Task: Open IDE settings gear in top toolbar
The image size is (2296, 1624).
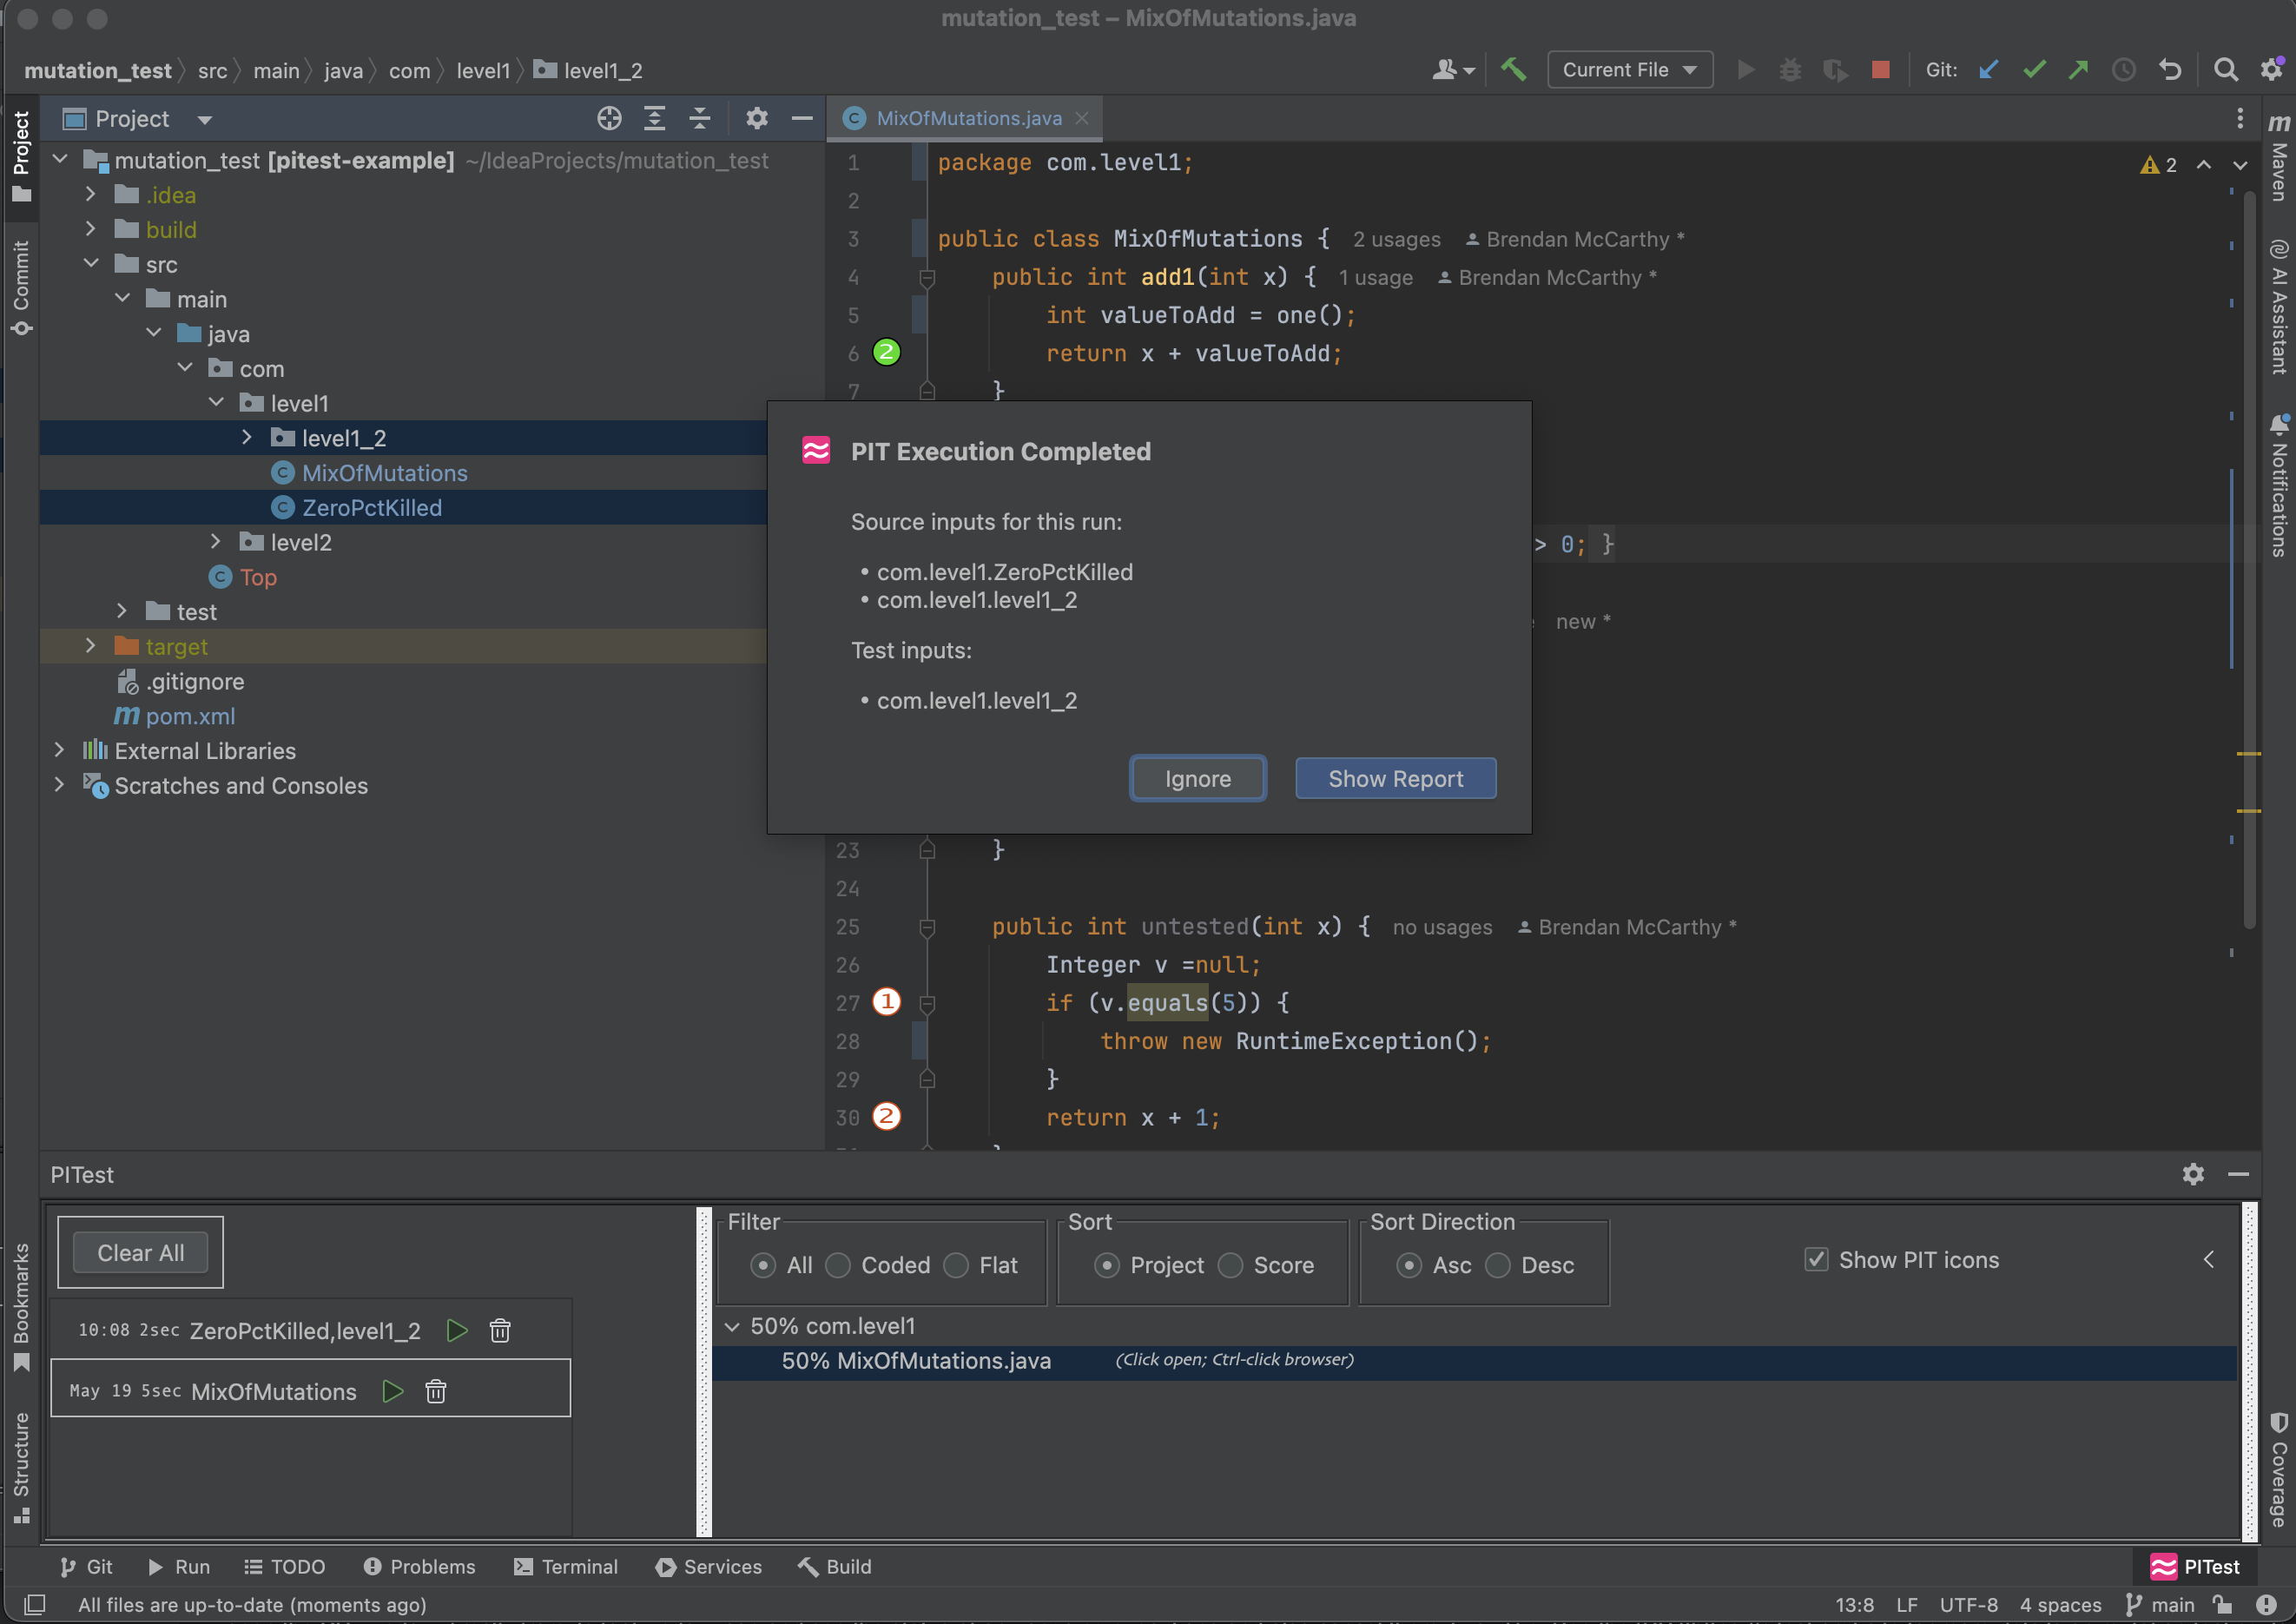Action: click(x=2272, y=69)
